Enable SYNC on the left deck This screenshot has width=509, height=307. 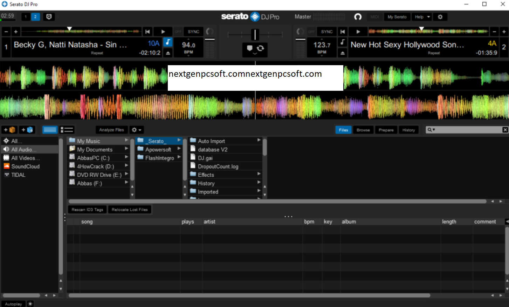(193, 31)
